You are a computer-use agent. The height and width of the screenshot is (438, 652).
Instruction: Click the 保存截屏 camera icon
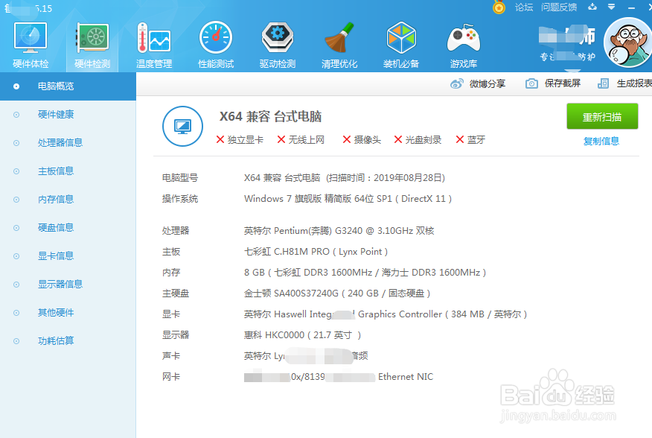(532, 83)
